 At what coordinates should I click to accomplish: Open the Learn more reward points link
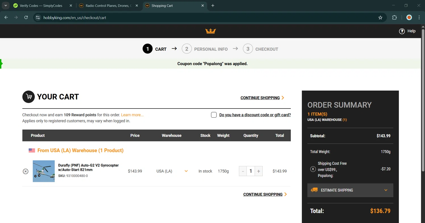pyautogui.click(x=132, y=115)
